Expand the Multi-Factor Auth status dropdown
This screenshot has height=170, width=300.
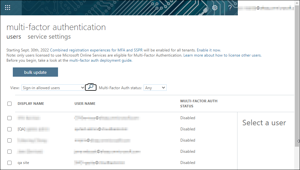(155, 88)
